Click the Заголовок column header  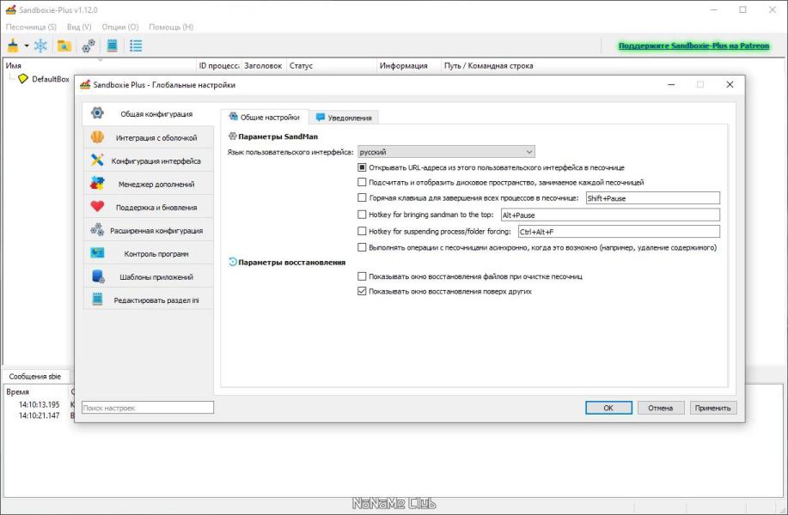tap(263, 66)
